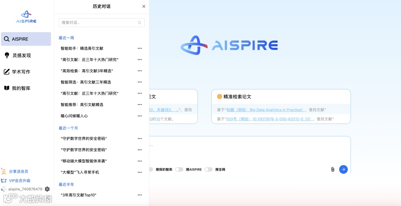Screen dimensions: 401x206
Task: Click the 最近一个月 section header
Action: pos(68,128)
